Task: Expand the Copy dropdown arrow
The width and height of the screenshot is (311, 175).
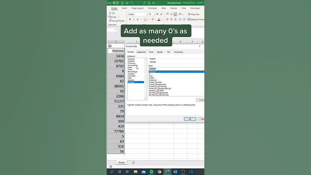Action: [119, 17]
